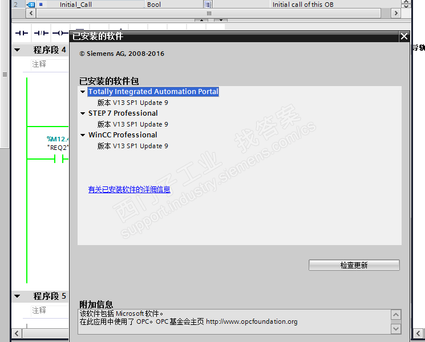The image size is (425, 342).
Task: Click the comment field of segment 5
Action: (50, 310)
